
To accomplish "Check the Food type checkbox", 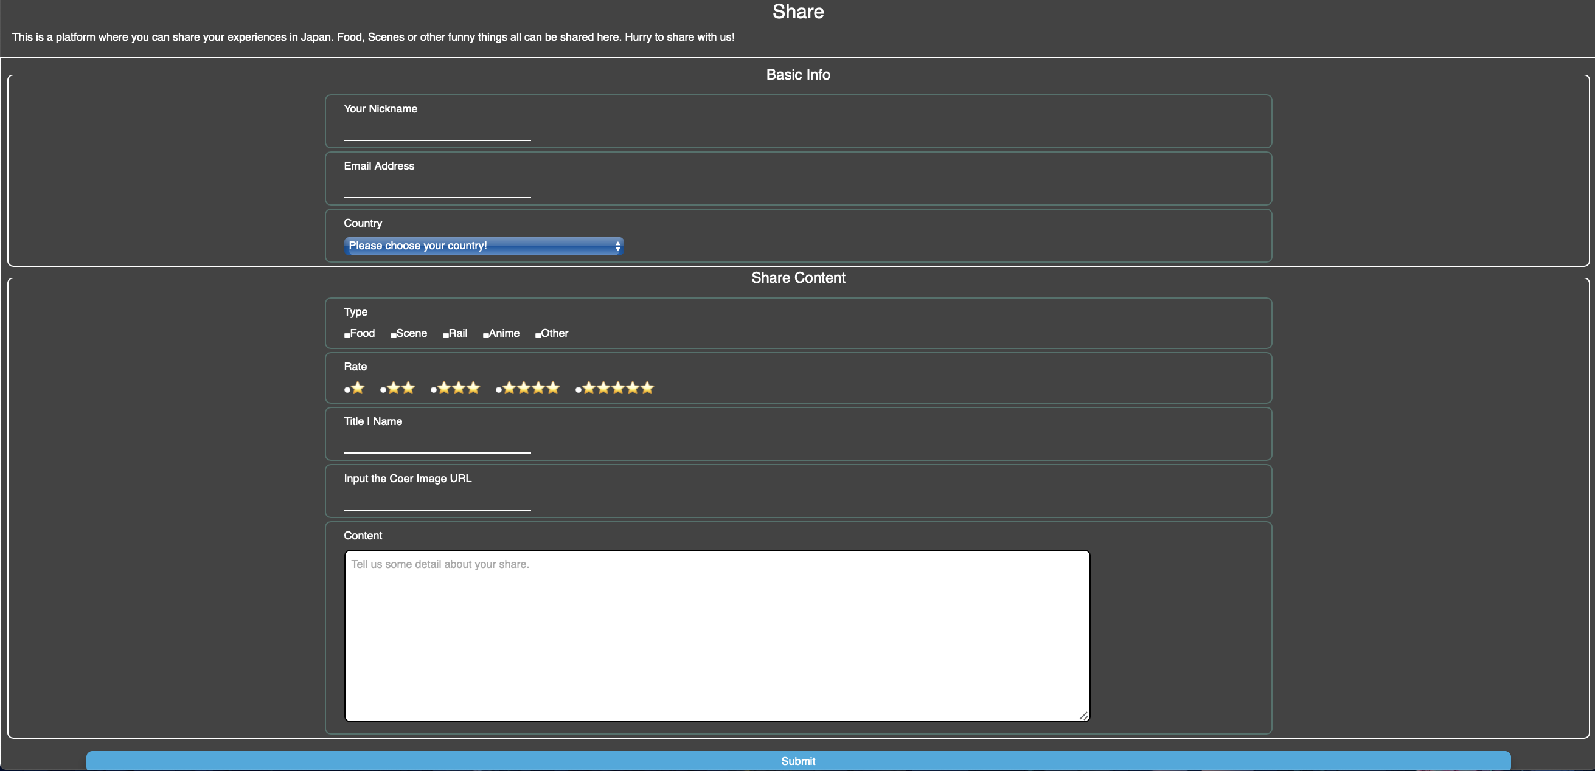I will point(347,335).
